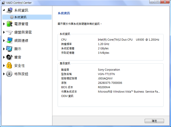The width and height of the screenshot is (171, 127).
Task: Click the 確定 button
Action: [x=154, y=121]
